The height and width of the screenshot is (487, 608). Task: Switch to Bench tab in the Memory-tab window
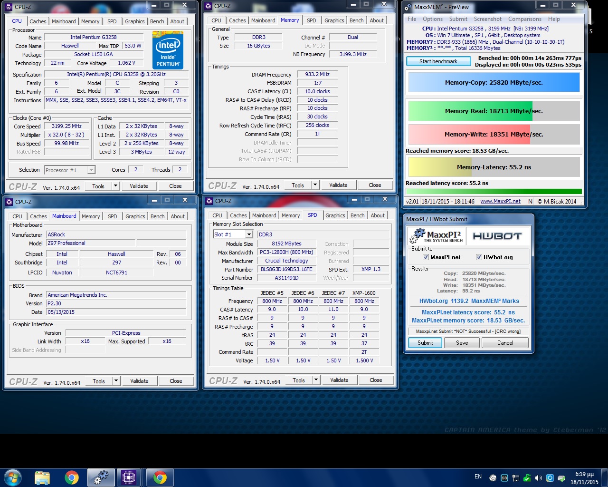(356, 20)
